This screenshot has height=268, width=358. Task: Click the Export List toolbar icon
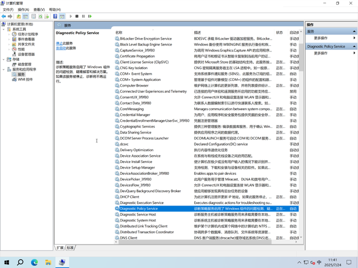coord(46,16)
